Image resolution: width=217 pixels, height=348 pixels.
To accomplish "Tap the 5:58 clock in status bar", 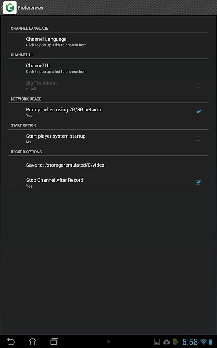I will [x=190, y=342].
